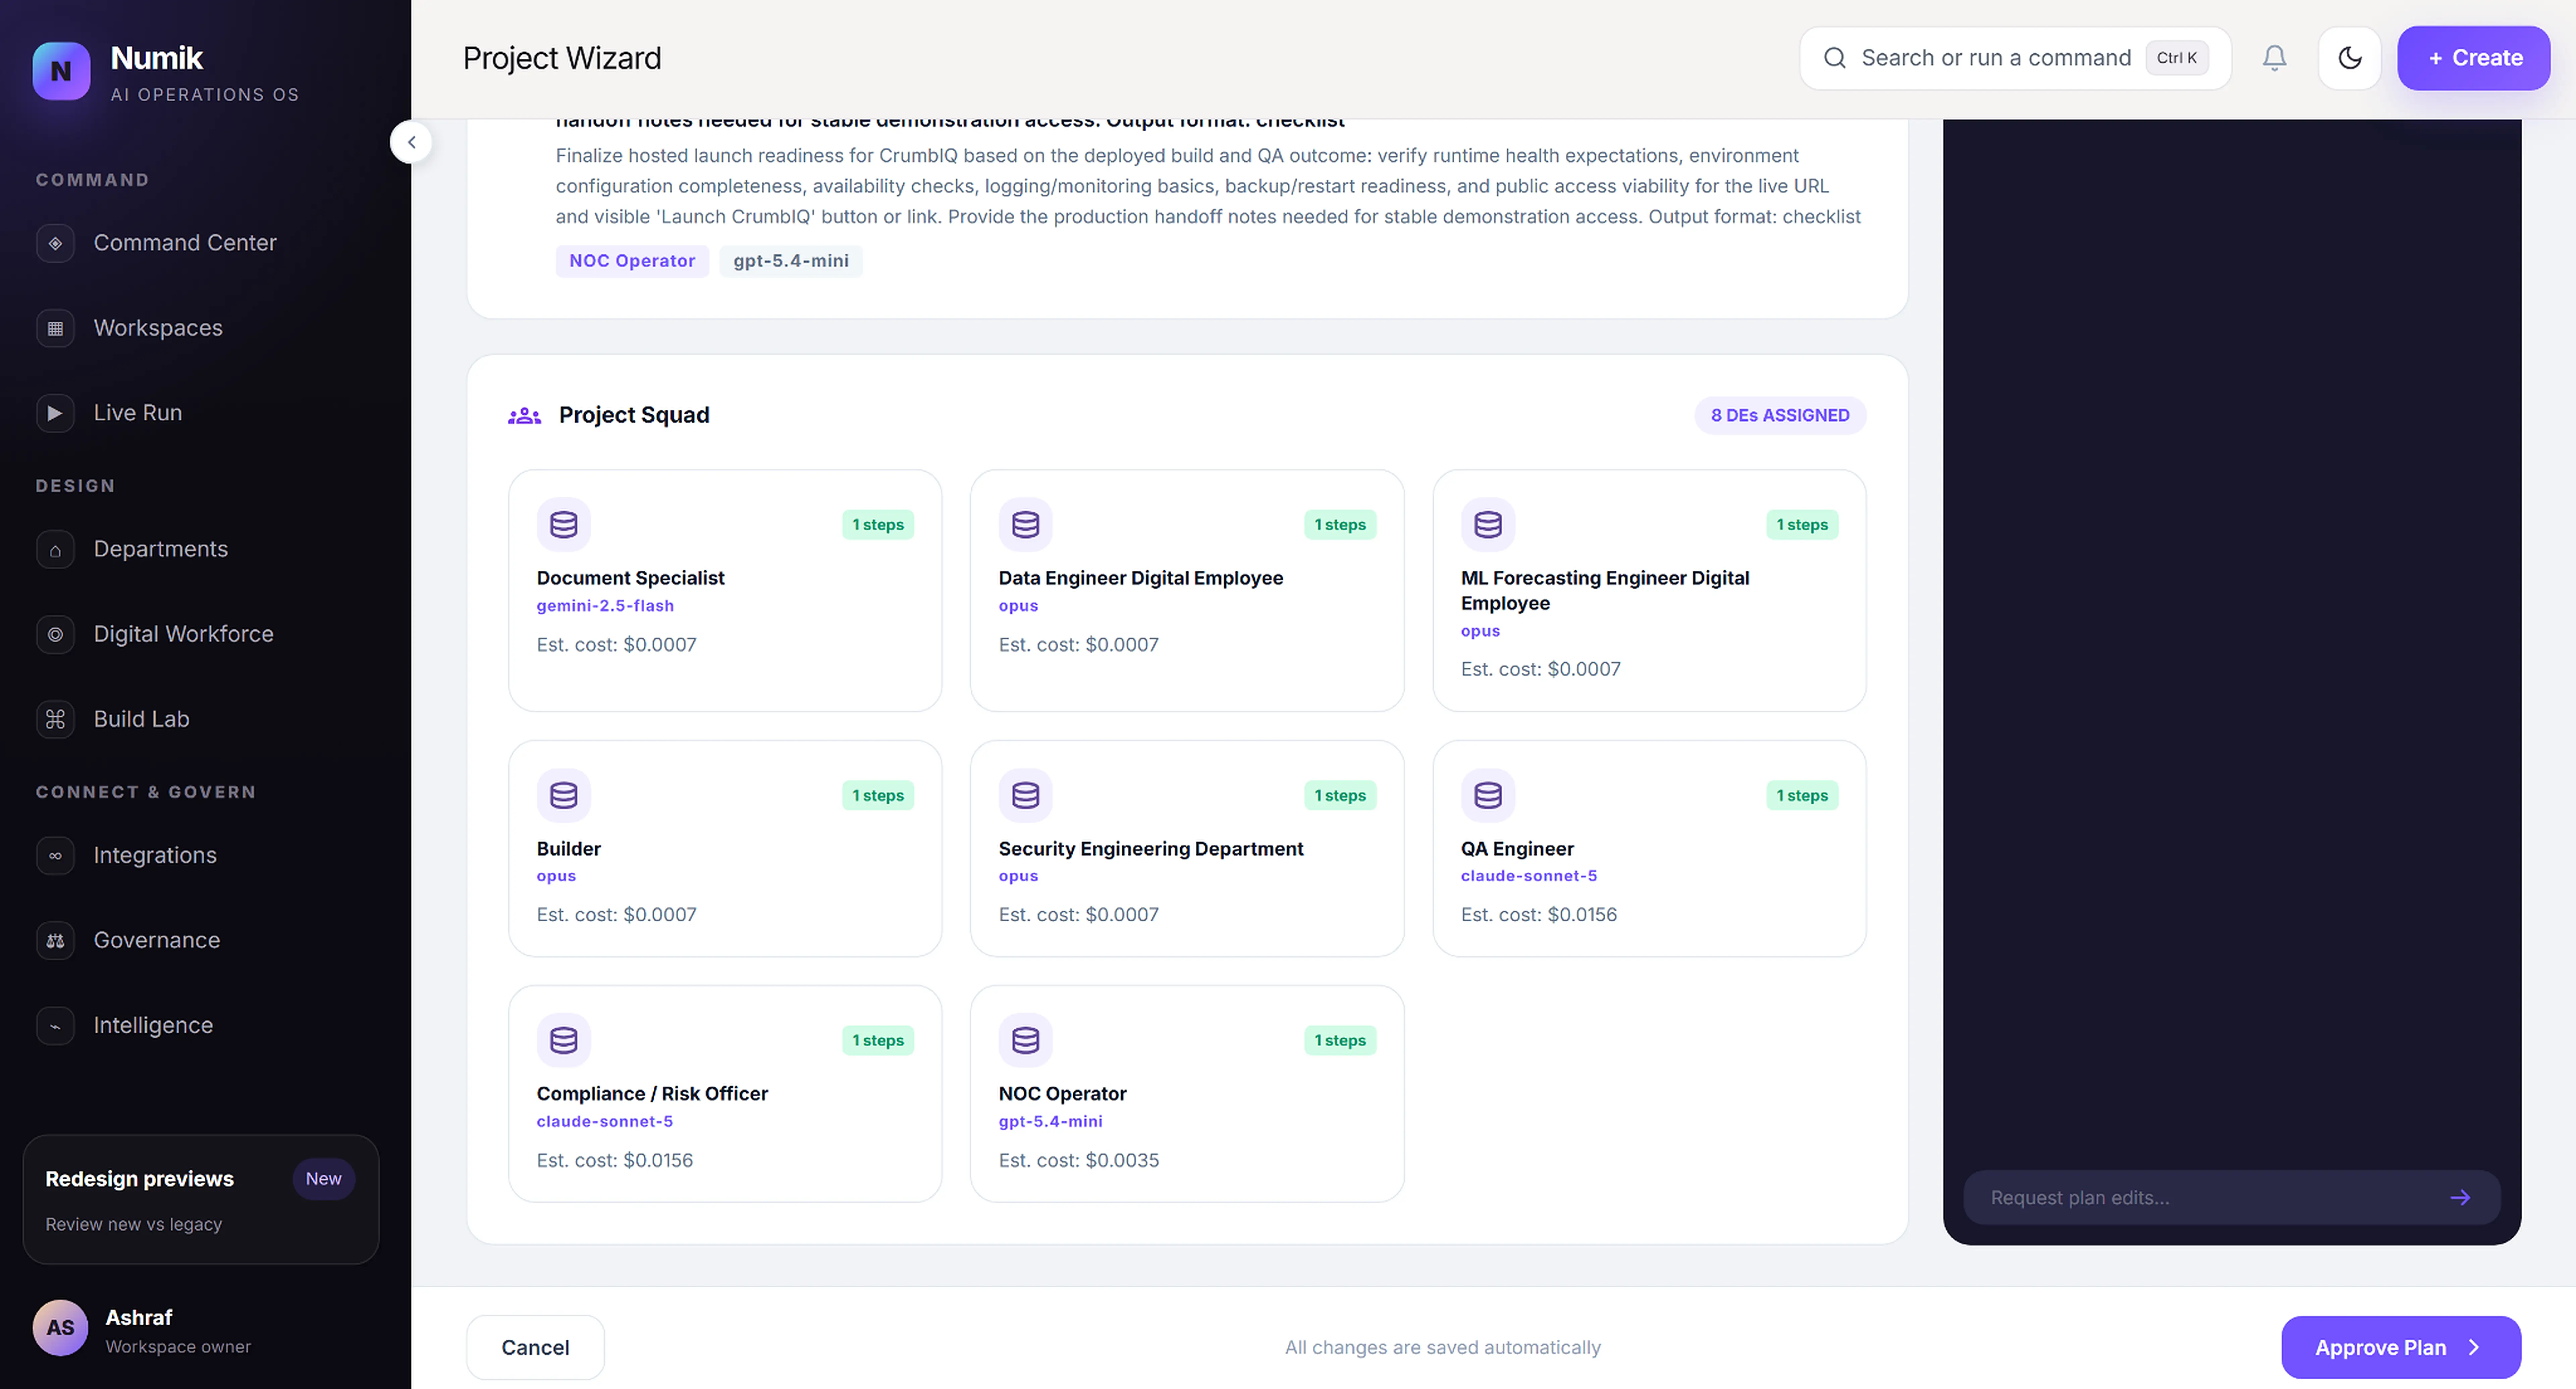Click the Departments home icon

point(55,549)
